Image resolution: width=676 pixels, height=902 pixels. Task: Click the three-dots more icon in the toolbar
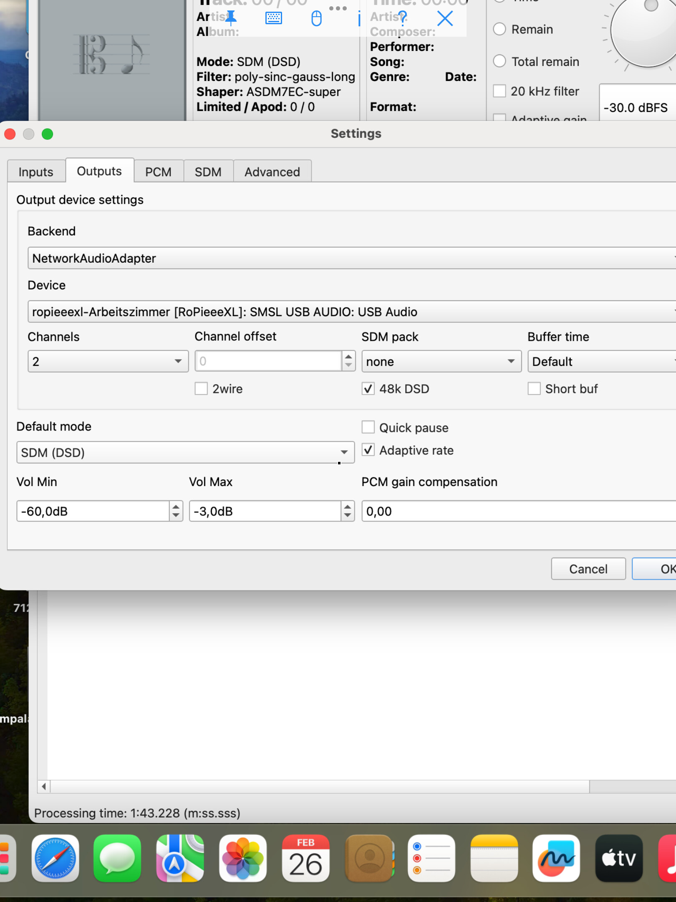click(338, 8)
